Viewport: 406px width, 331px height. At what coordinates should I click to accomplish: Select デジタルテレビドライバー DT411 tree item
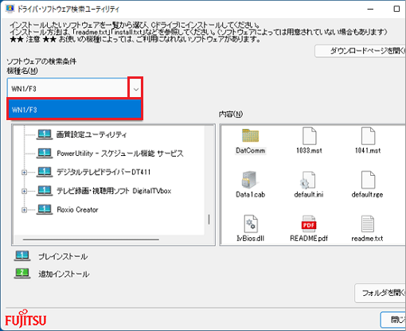point(103,172)
